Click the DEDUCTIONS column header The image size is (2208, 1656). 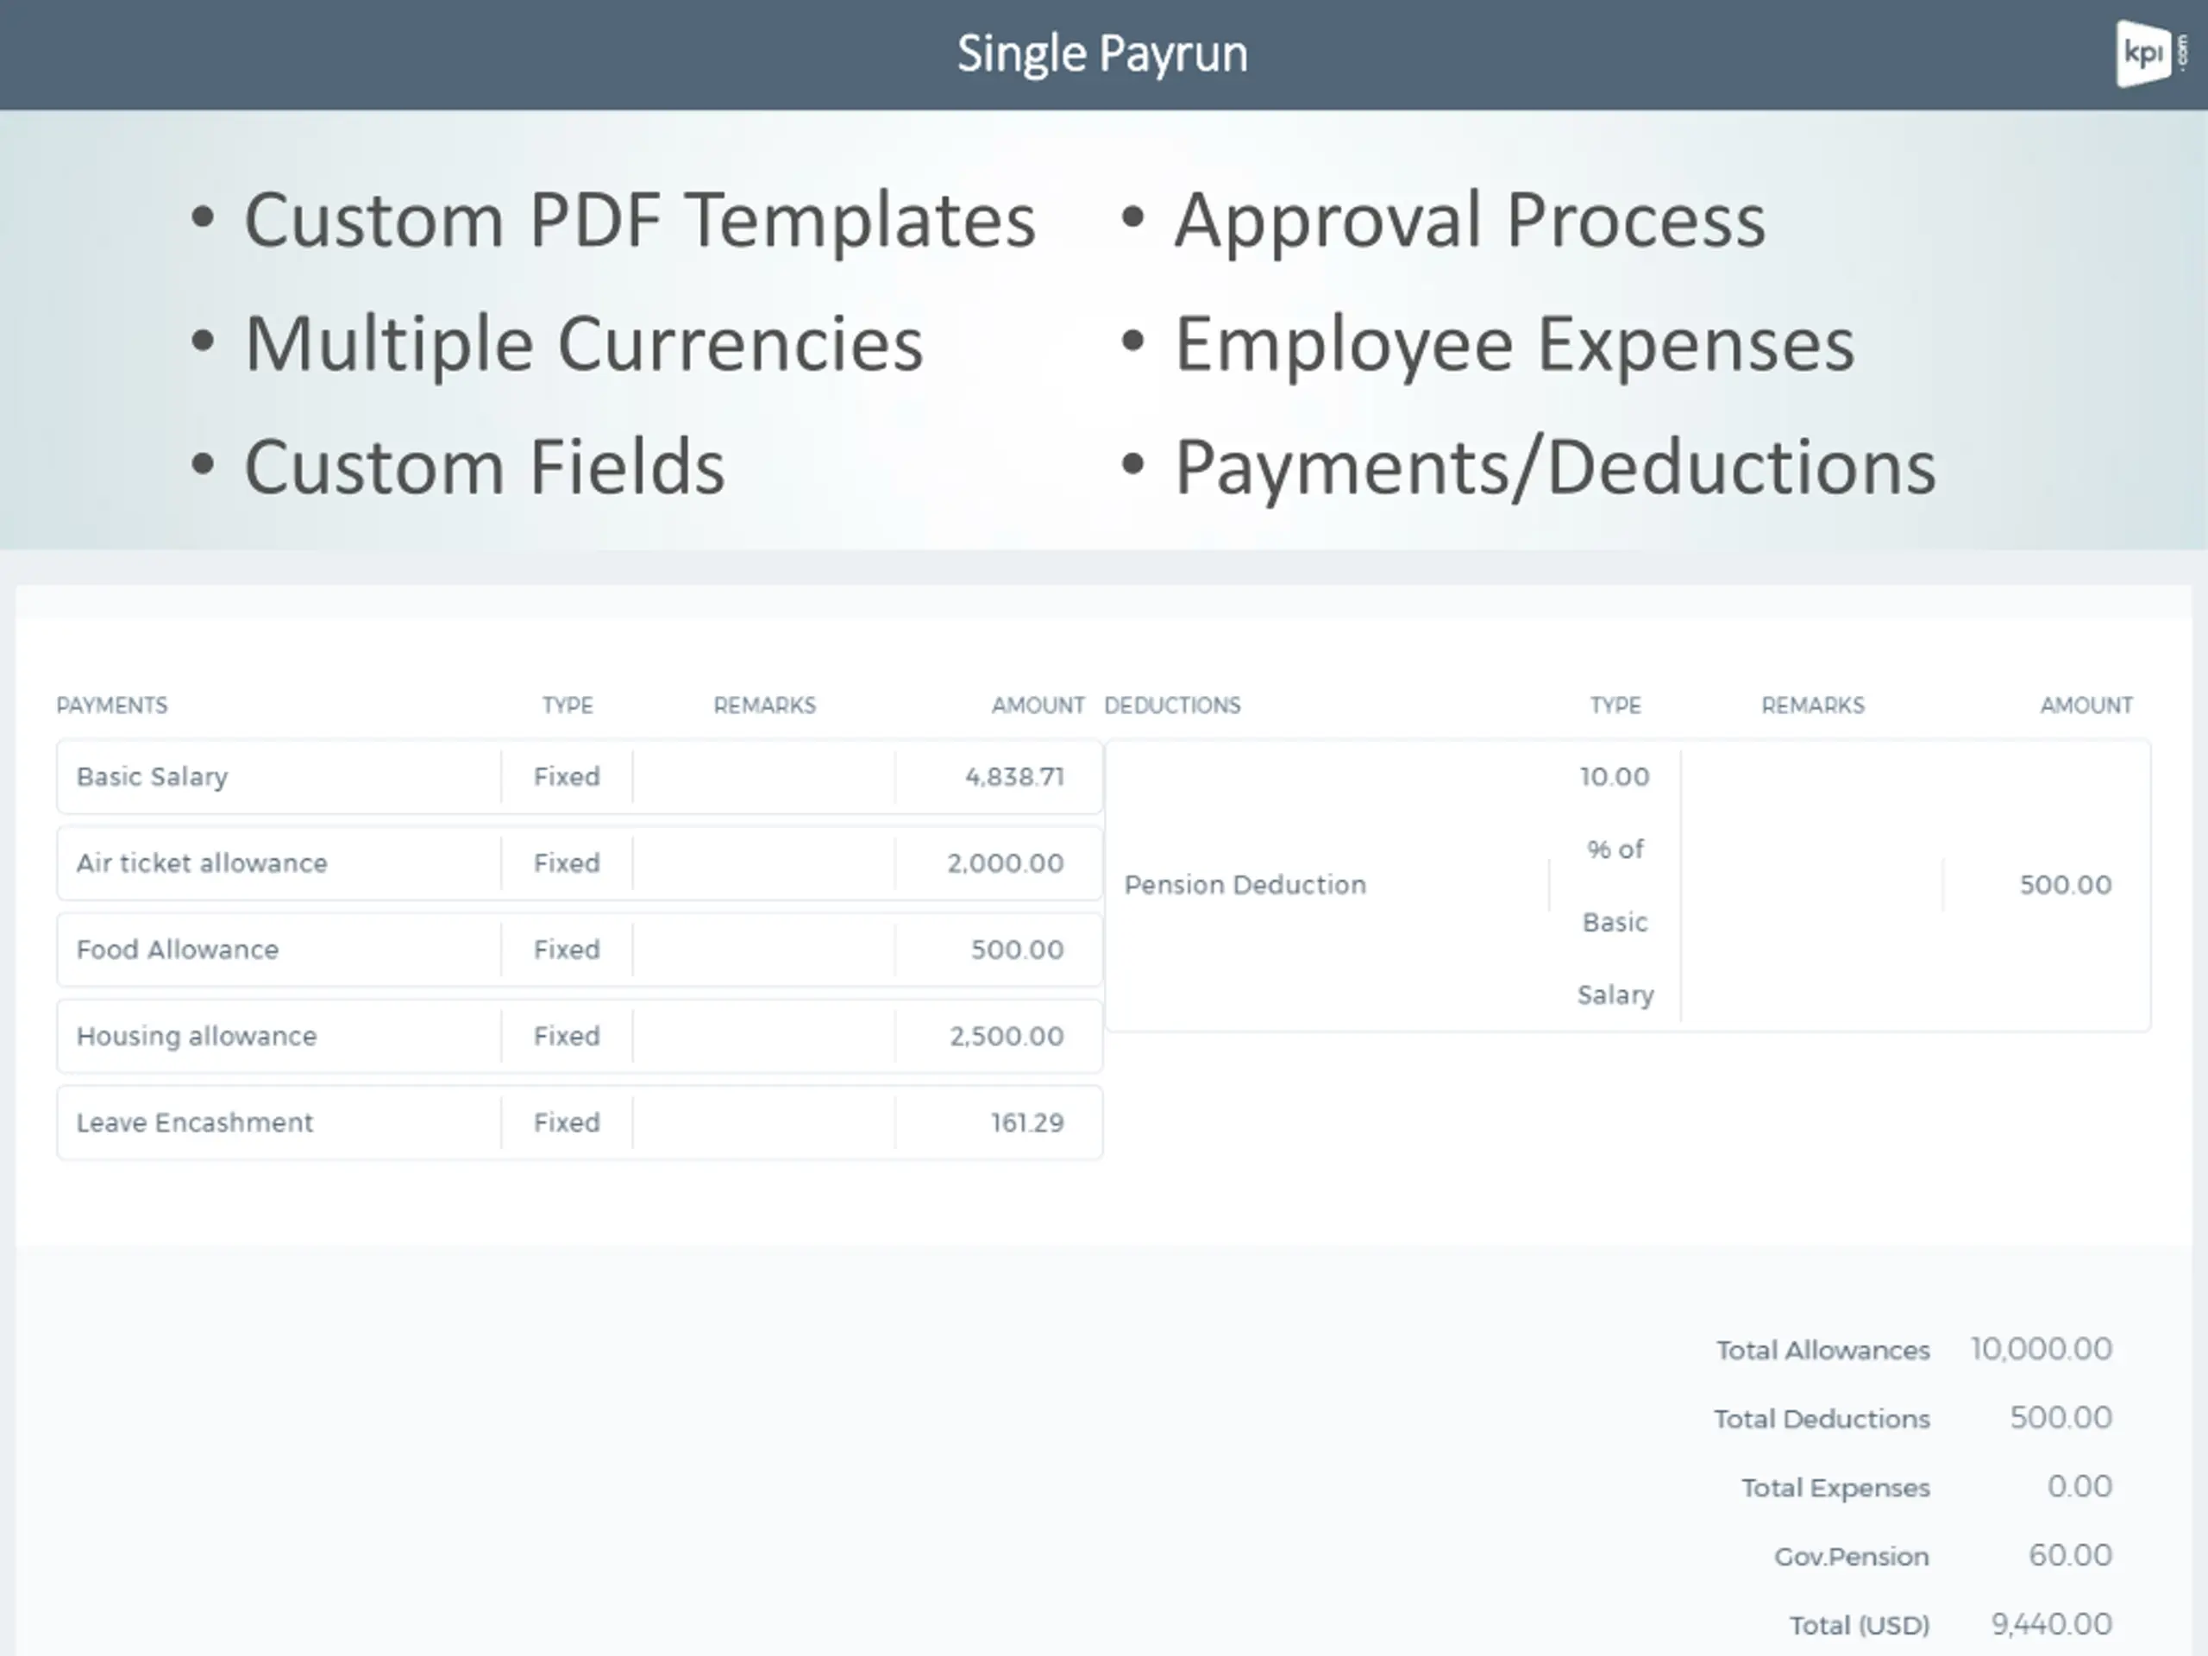coord(1172,706)
